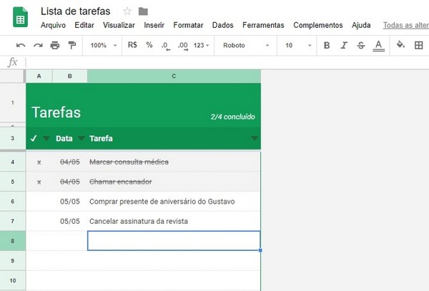Click the formula bar input field

point(214,62)
